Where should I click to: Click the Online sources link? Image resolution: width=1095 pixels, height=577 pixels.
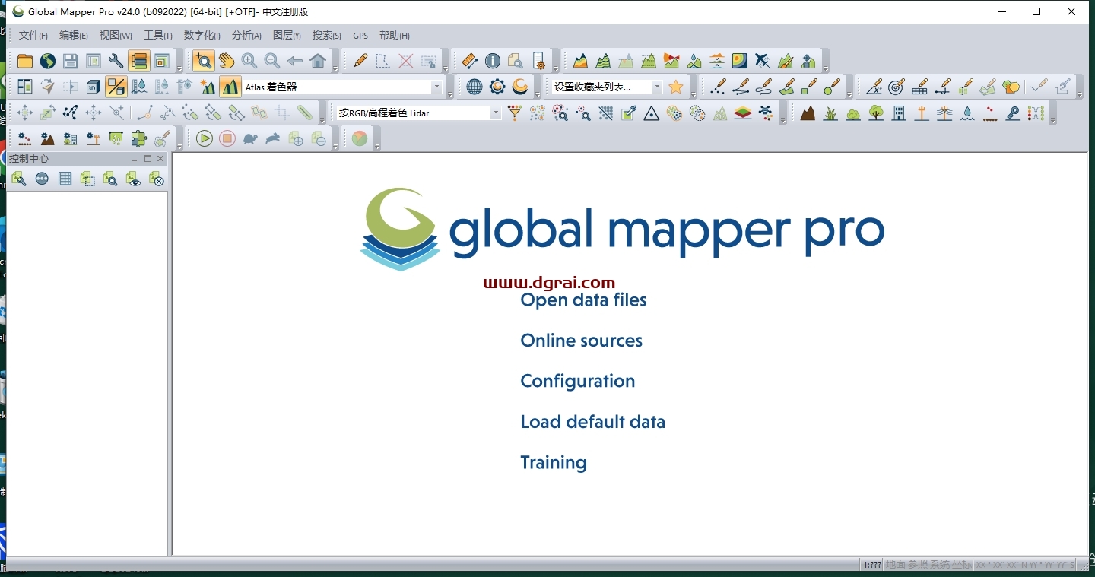(581, 341)
